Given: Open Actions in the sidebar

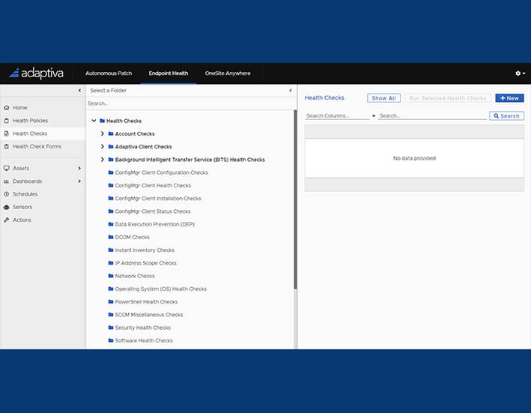Looking at the screenshot, I should coord(22,220).
